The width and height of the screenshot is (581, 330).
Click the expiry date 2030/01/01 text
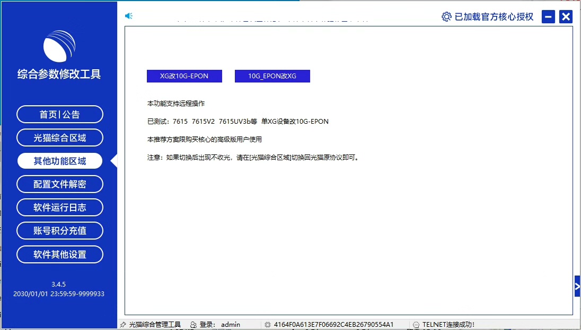coord(58,294)
